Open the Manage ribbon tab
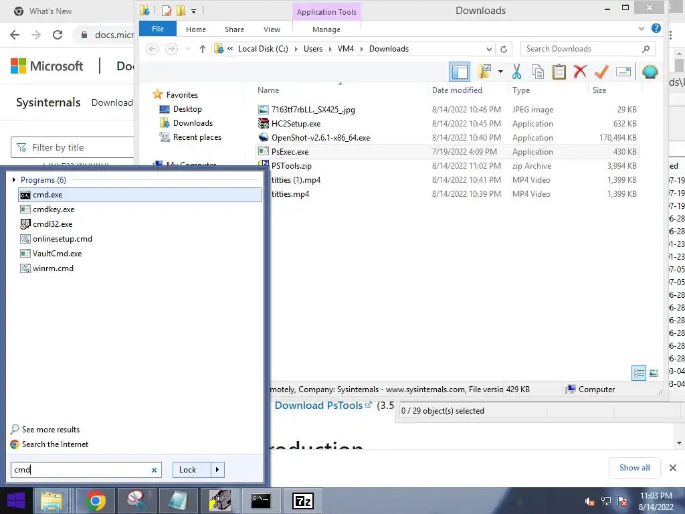 (x=326, y=29)
